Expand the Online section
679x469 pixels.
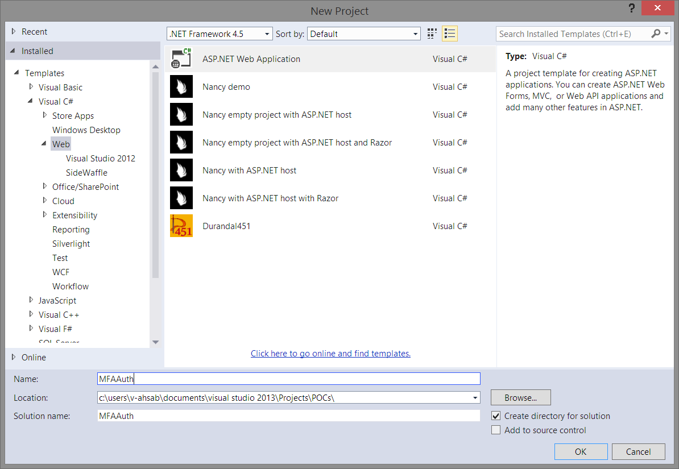tap(14, 357)
